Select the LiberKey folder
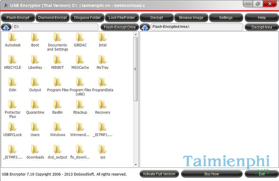279x181 pixels. (35, 62)
